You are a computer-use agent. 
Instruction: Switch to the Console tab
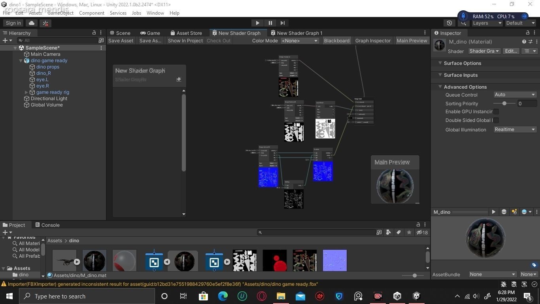[47, 225]
